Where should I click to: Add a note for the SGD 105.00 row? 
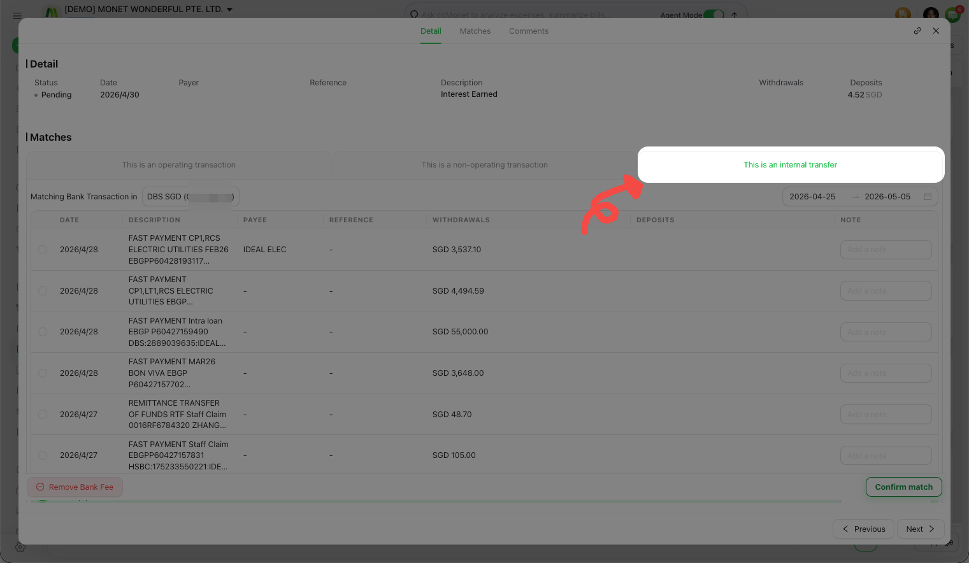886,455
